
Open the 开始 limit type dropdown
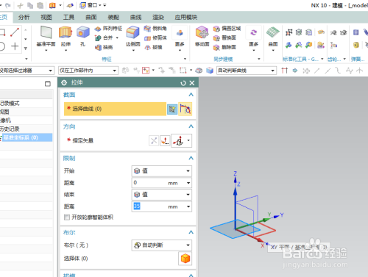pos(162,171)
